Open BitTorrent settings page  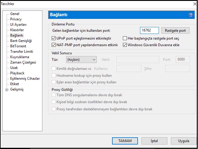[18, 46]
